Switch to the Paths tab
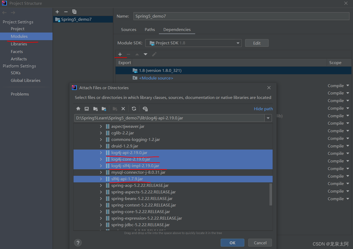The height and width of the screenshot is (249, 353). [150, 30]
